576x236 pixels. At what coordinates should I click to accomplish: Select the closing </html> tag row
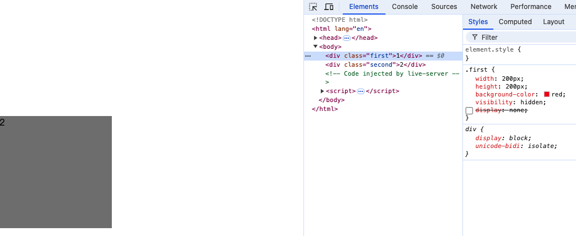(x=325, y=109)
